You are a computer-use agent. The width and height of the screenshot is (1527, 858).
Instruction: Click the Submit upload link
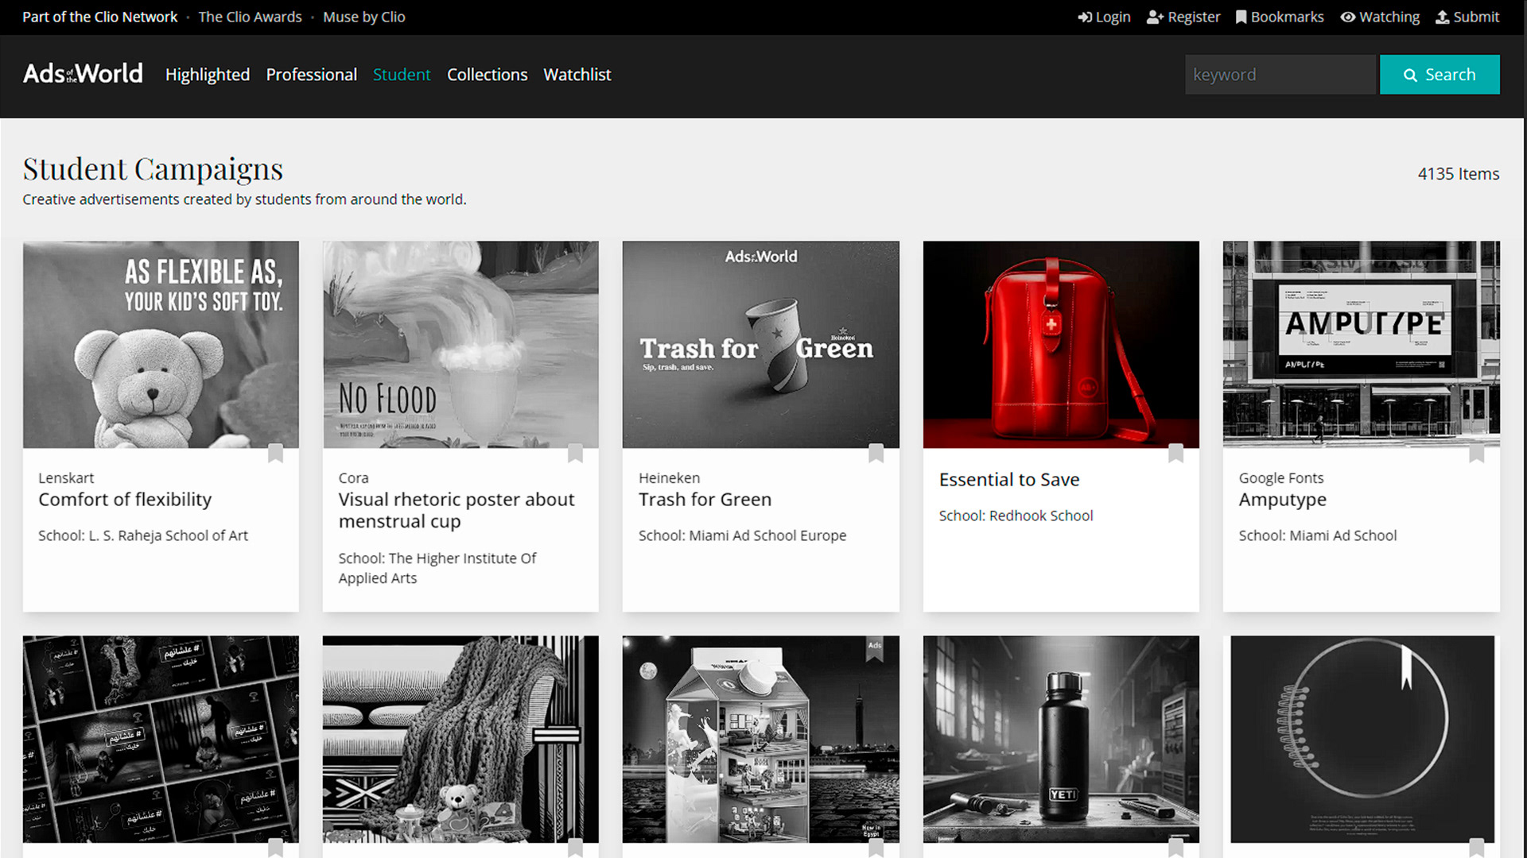coord(1467,17)
